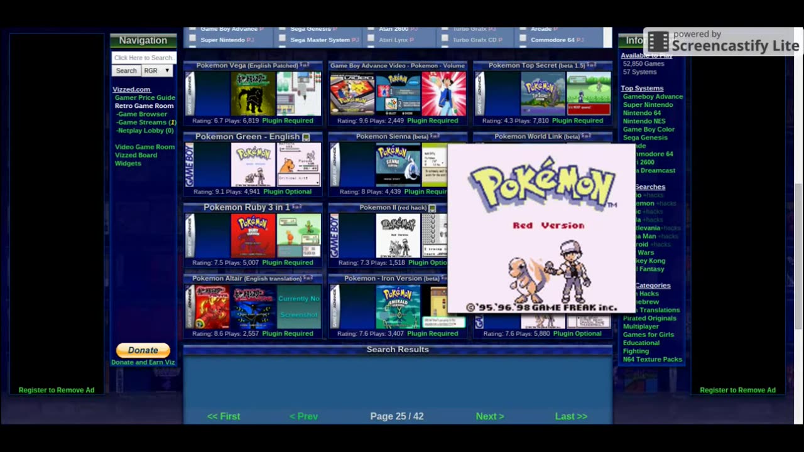Open the Ash artwork thumbnail in Game Boy Advance Video
804x452 pixels.
click(444, 94)
